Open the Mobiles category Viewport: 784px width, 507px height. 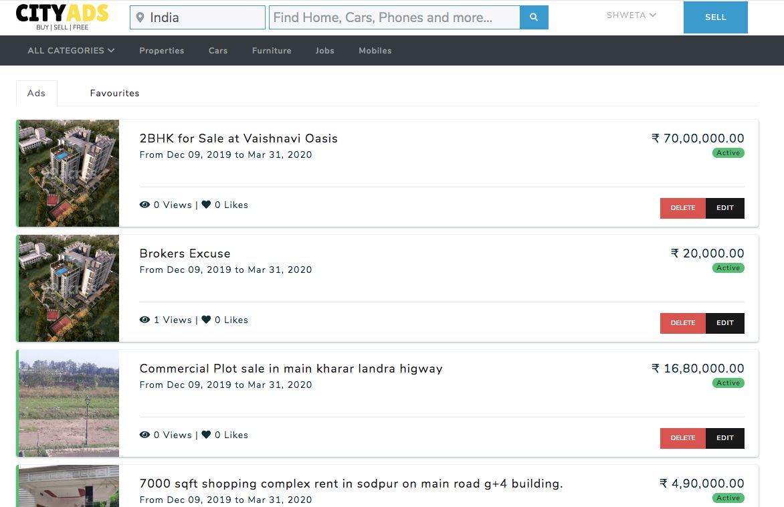pyautogui.click(x=375, y=51)
